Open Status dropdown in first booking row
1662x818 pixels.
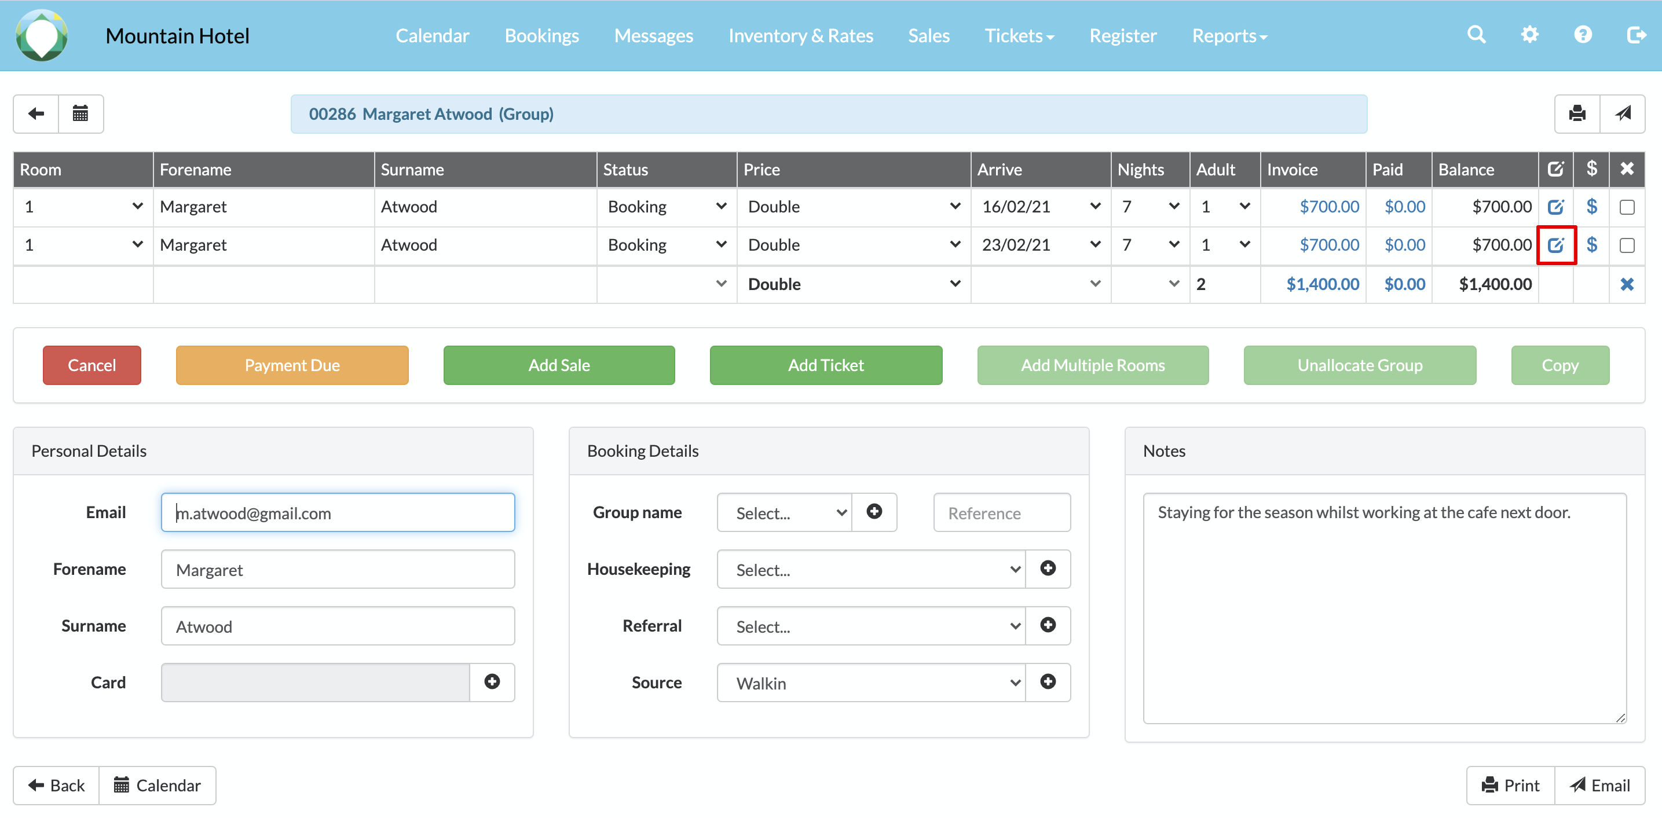(666, 207)
